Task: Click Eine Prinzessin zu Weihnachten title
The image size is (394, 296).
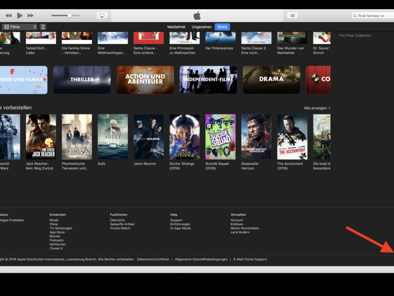Action: [183, 50]
